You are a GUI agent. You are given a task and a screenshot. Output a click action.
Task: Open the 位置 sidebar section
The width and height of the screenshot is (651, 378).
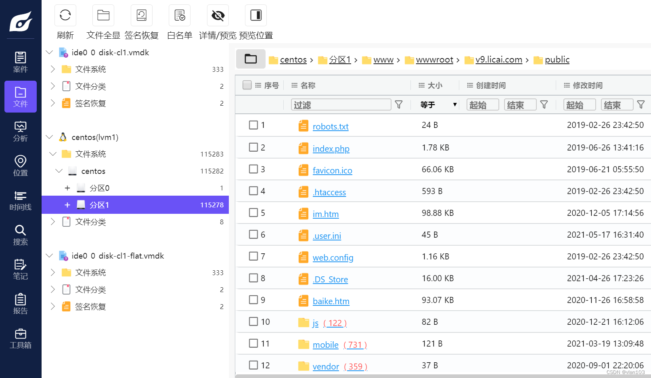(21, 166)
